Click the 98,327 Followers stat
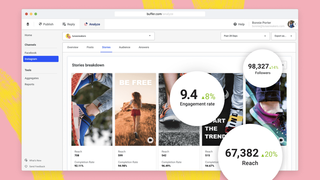Screen dimensions: 320x180 pos(262,69)
